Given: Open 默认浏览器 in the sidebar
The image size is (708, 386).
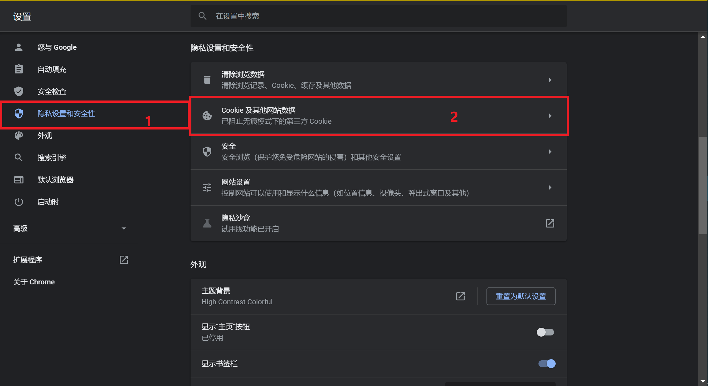Looking at the screenshot, I should point(56,180).
